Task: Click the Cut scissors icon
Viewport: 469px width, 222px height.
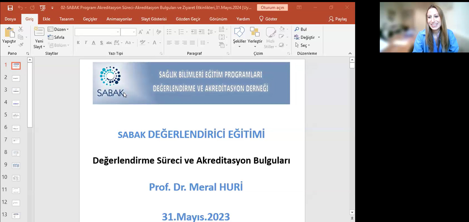Action: point(21,29)
